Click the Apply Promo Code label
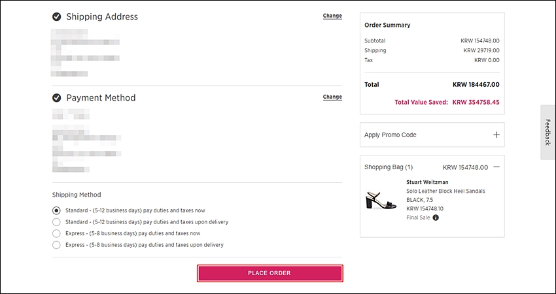Screen dimensions: 556x294 [390, 135]
